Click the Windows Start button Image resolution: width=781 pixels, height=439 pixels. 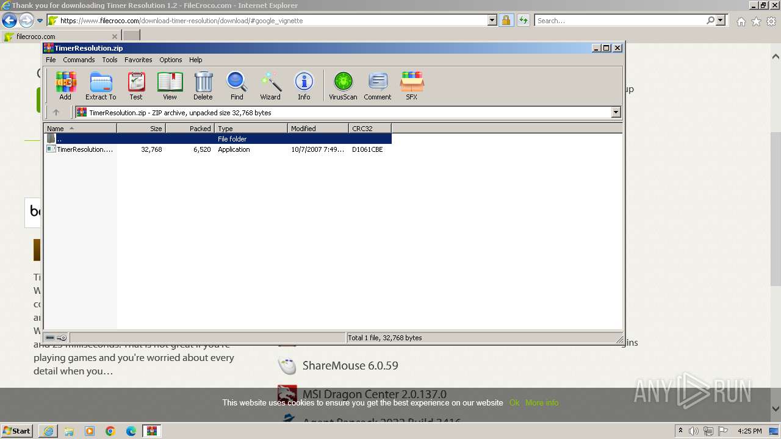tap(16, 431)
